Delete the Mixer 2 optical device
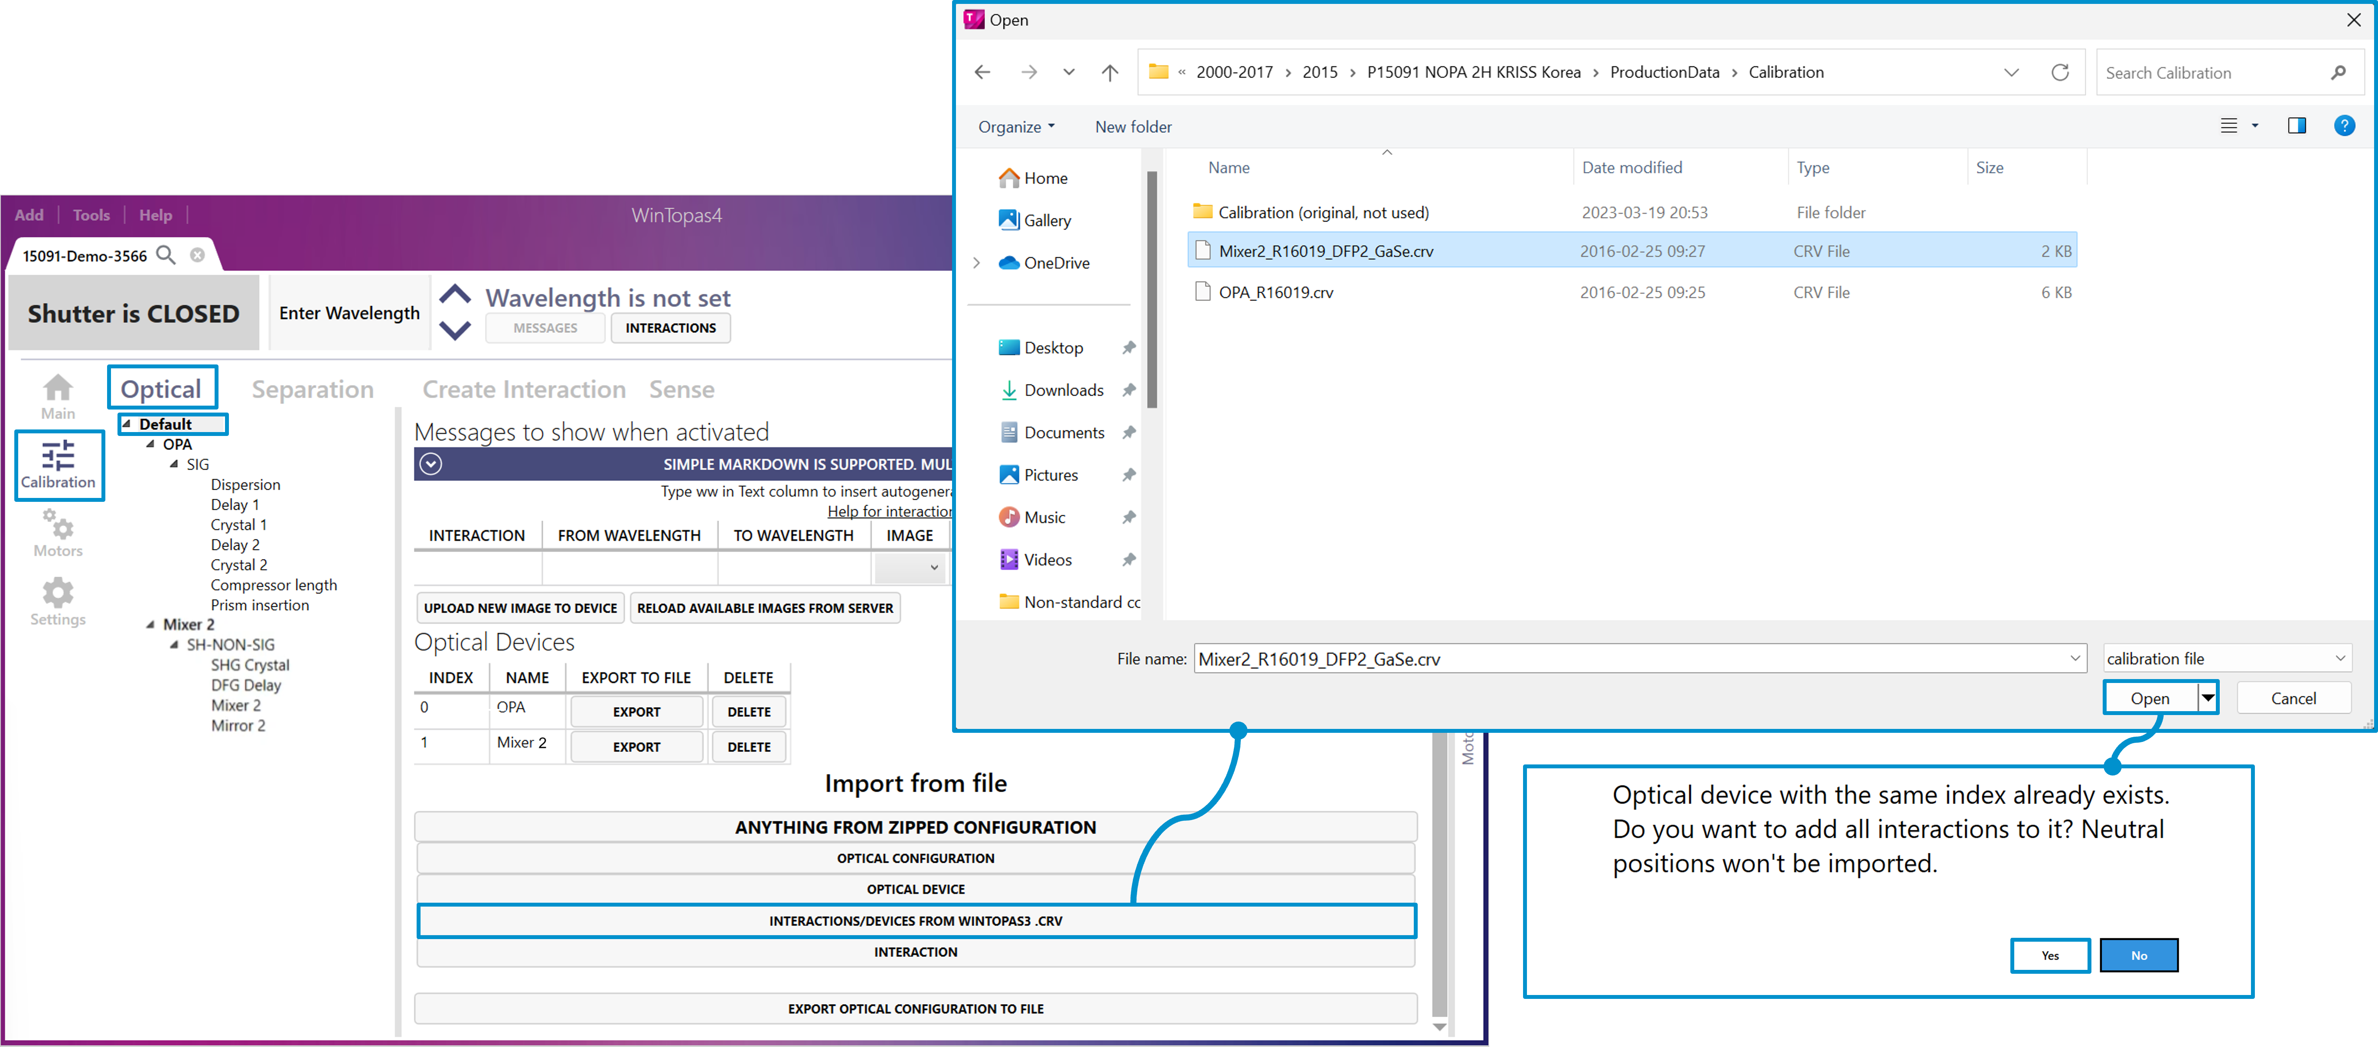The image size is (2378, 1047). (x=749, y=746)
